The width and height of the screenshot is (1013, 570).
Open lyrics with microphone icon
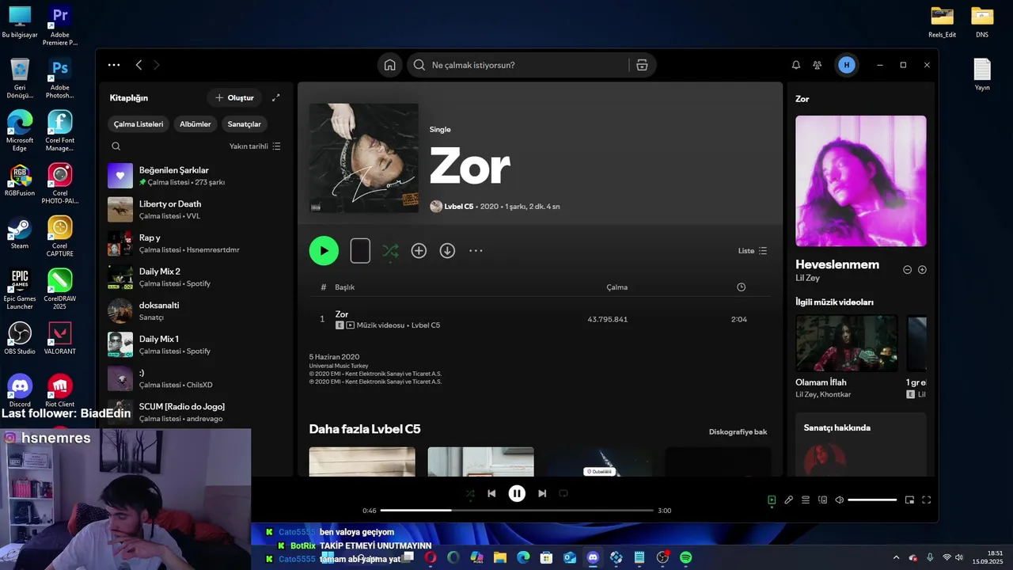[x=789, y=500]
